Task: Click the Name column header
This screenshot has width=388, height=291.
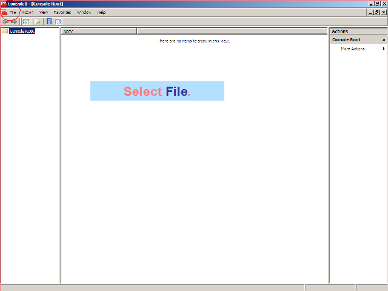Action: (99, 31)
